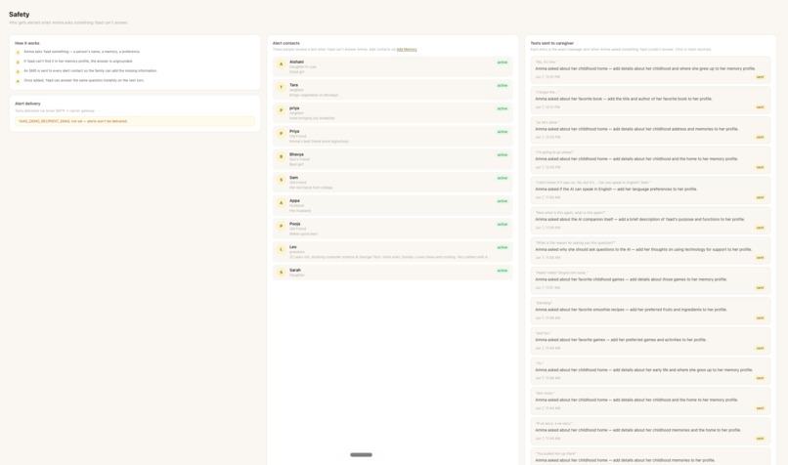This screenshot has height=465, width=788.
Task: Click the YAAD_DEMO_RECIPIENT_EMAIL not set warning banner
Action: click(x=135, y=121)
